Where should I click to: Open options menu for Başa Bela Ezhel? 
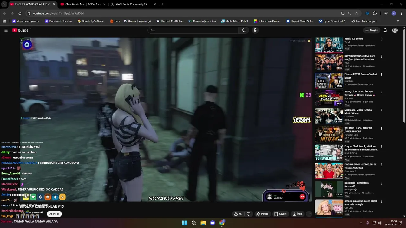[382, 183]
